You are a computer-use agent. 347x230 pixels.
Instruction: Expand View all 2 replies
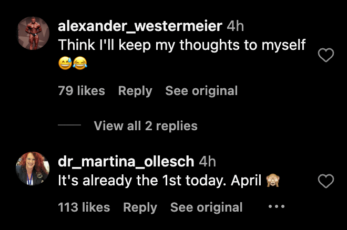(146, 126)
